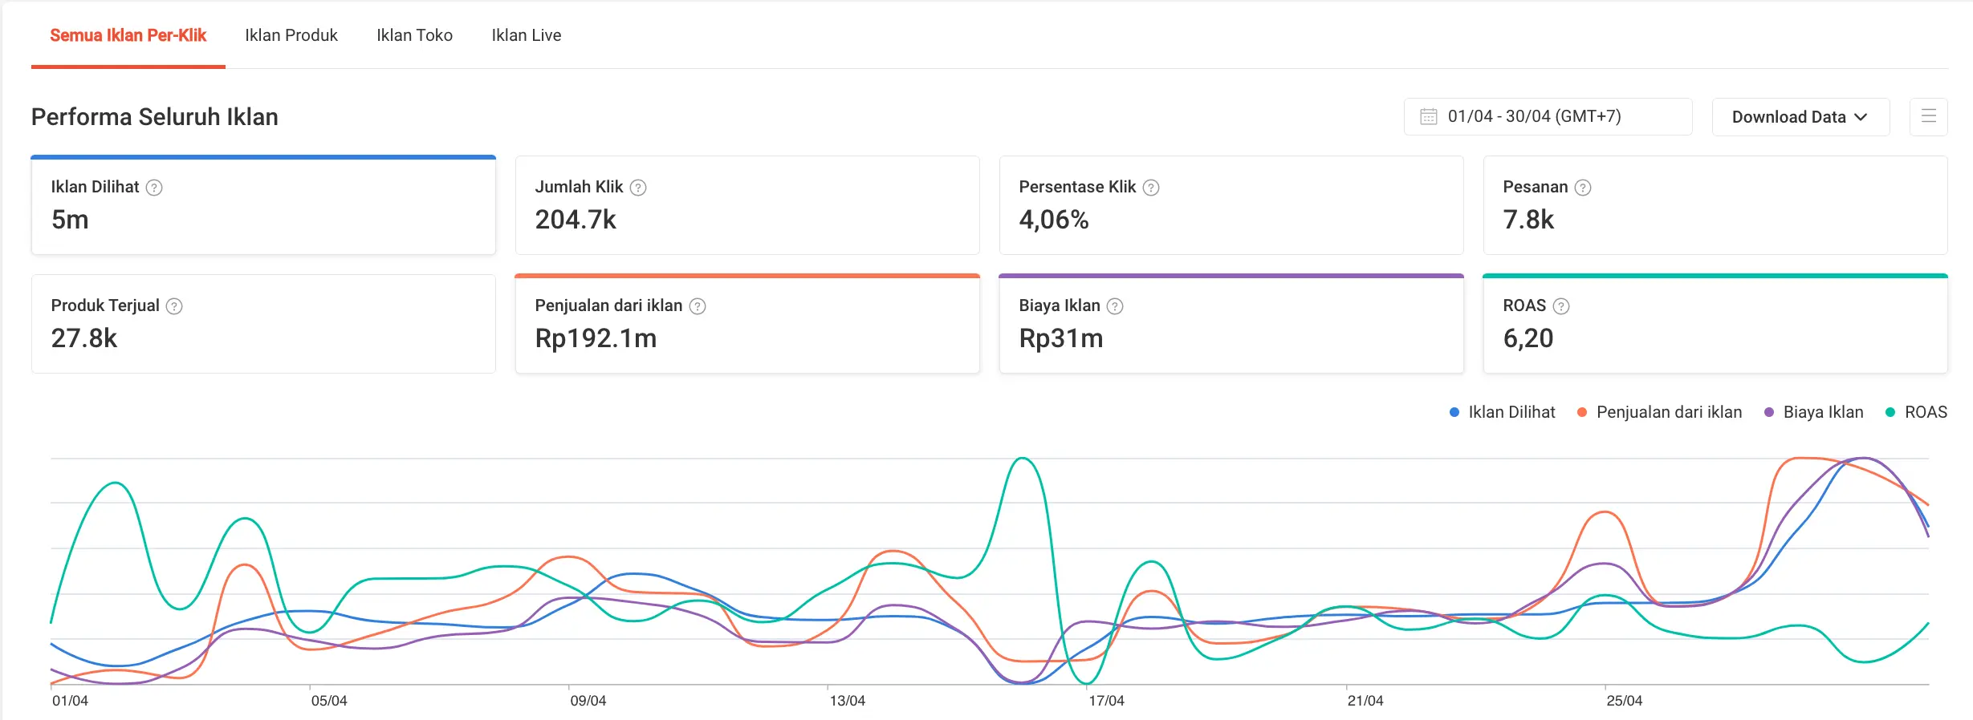Open the Iklan Live tab
Screen dimensions: 1973x720
coord(526,35)
